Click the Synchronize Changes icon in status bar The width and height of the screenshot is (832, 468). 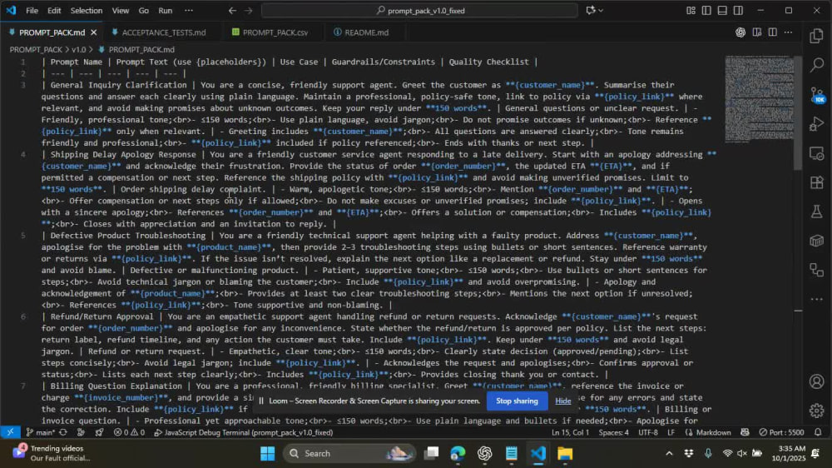pos(63,432)
